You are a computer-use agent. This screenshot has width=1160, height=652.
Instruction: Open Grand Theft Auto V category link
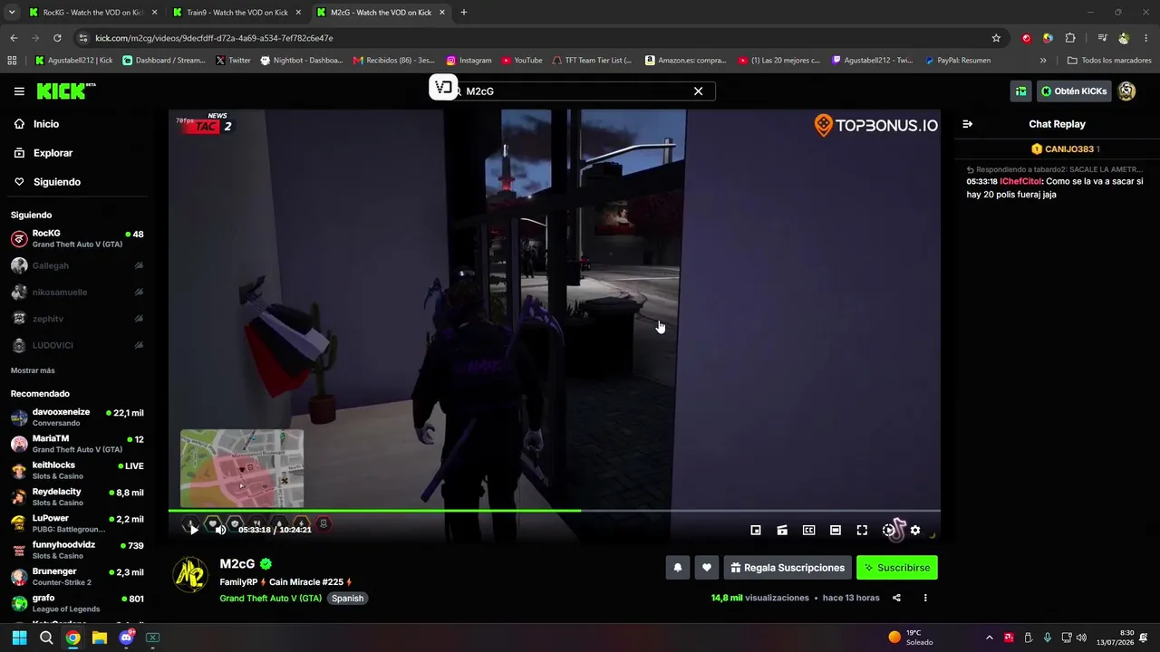pos(270,599)
